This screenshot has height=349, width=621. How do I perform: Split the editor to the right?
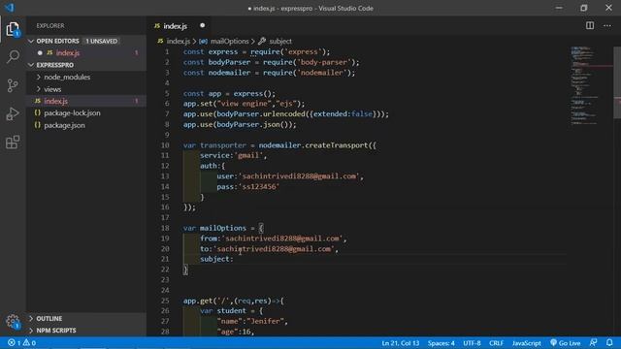(x=590, y=26)
